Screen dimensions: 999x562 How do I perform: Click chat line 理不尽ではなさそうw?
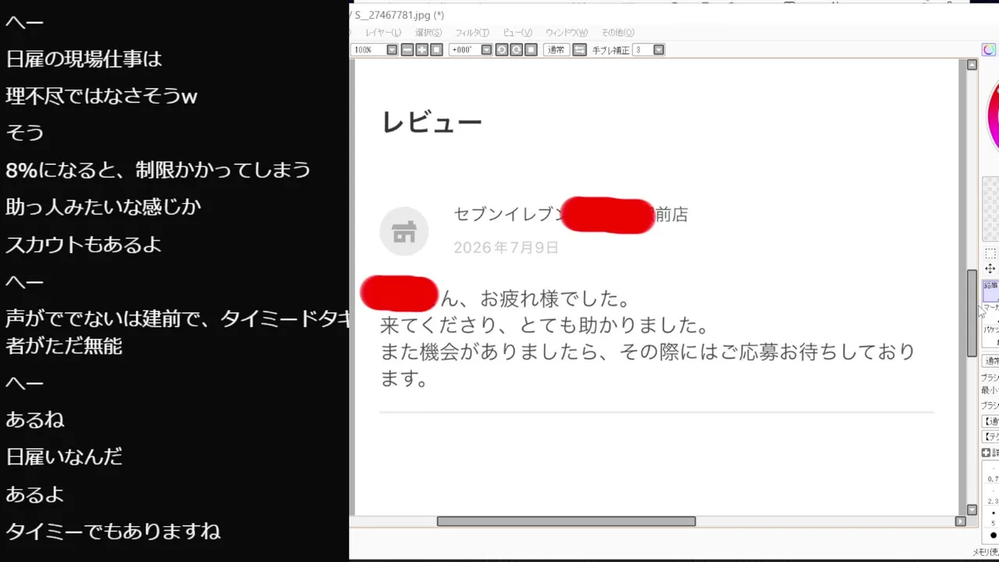[x=101, y=96]
